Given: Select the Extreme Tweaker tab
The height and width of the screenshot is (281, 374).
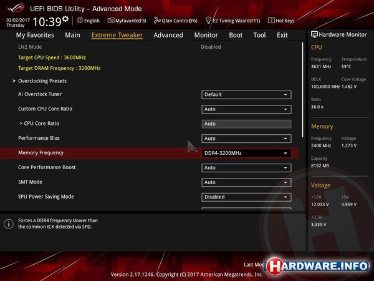Looking at the screenshot, I should [x=117, y=35].
